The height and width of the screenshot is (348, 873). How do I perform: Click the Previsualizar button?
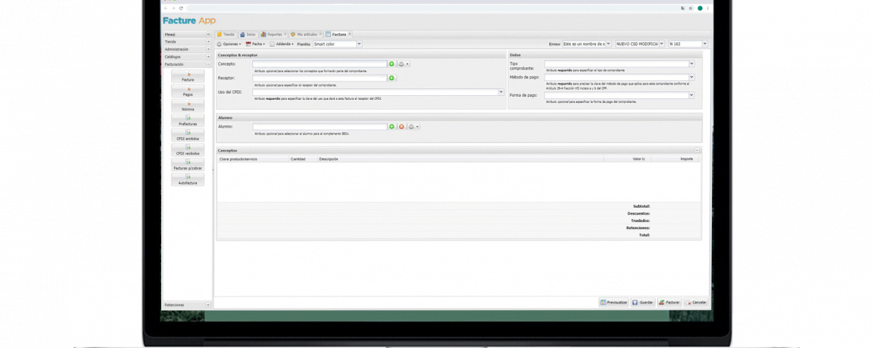(x=613, y=302)
